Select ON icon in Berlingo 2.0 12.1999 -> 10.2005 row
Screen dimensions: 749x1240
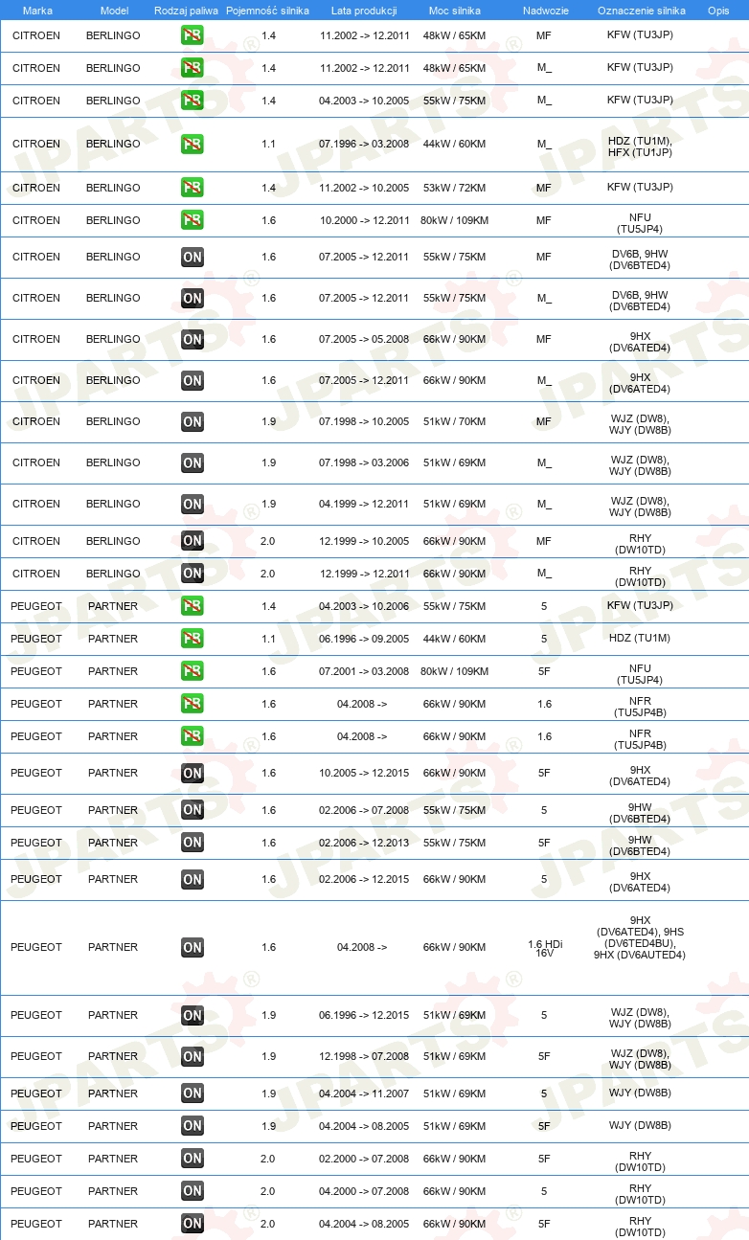(193, 541)
